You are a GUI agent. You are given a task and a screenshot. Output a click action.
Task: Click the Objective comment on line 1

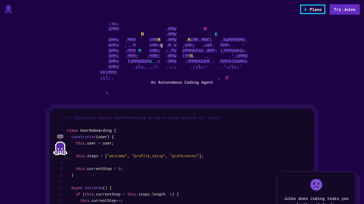[143, 118]
